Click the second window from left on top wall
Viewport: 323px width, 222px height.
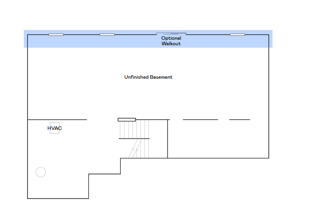[107, 35]
